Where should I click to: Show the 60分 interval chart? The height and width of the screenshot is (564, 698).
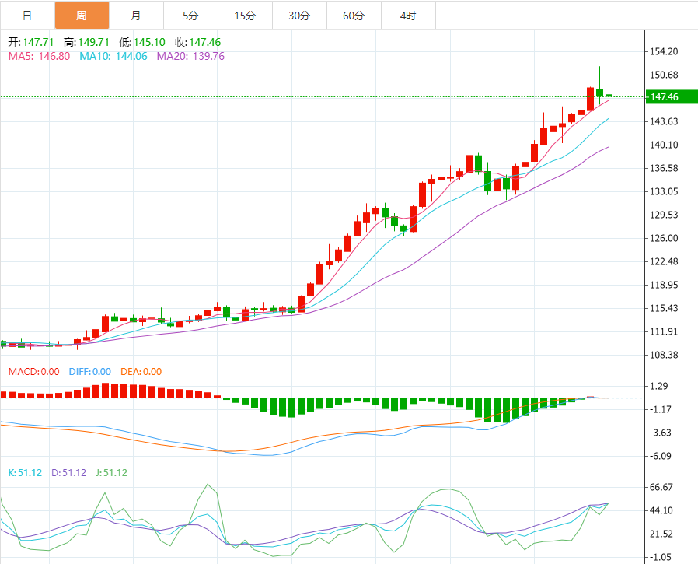tap(354, 16)
